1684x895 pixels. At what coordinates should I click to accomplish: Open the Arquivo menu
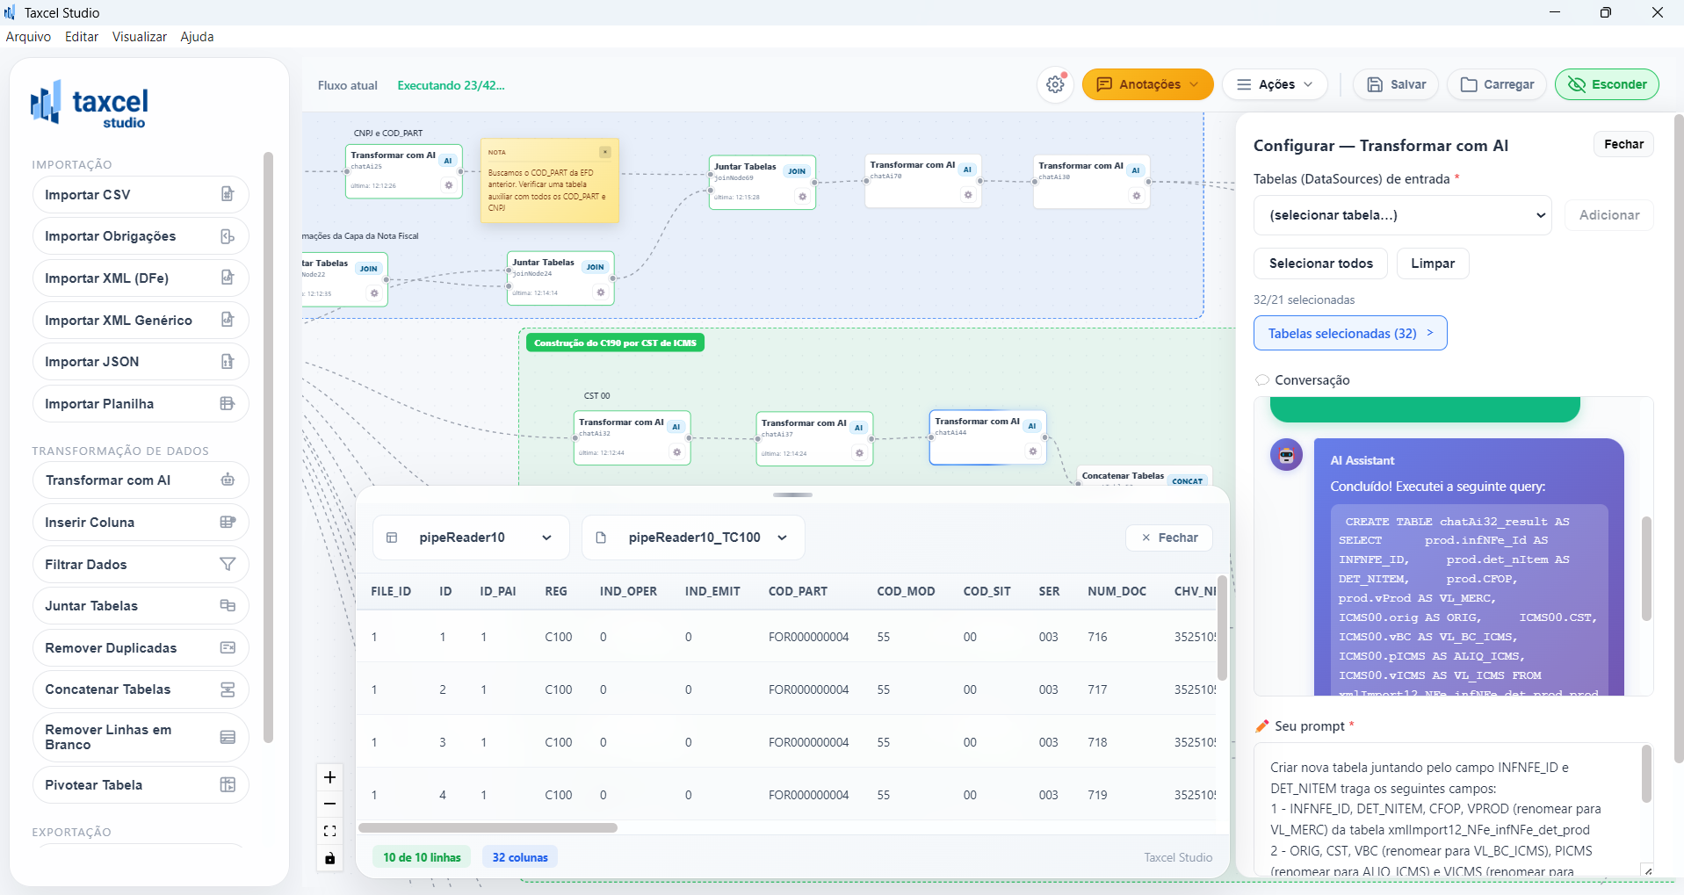28,37
